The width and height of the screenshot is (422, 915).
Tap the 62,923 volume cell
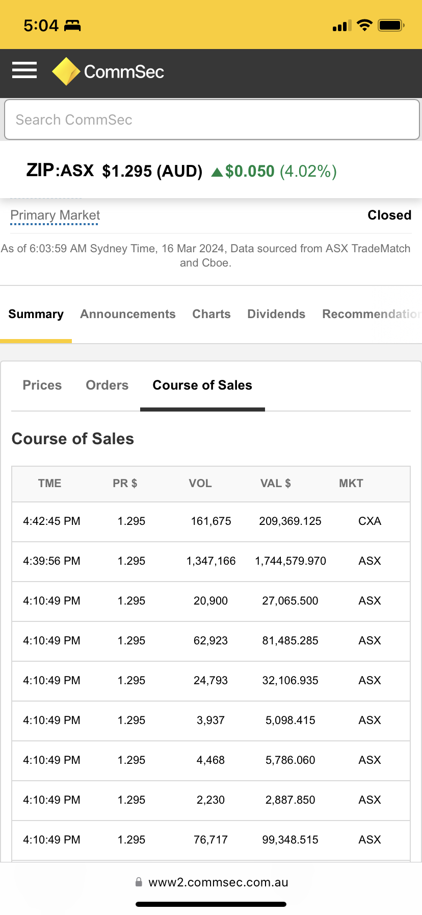click(x=211, y=641)
